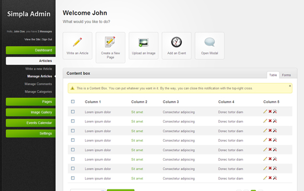Screen dimensions: 304x191
Task: Click the hammer settings icon in third table row
Action: 275,131
